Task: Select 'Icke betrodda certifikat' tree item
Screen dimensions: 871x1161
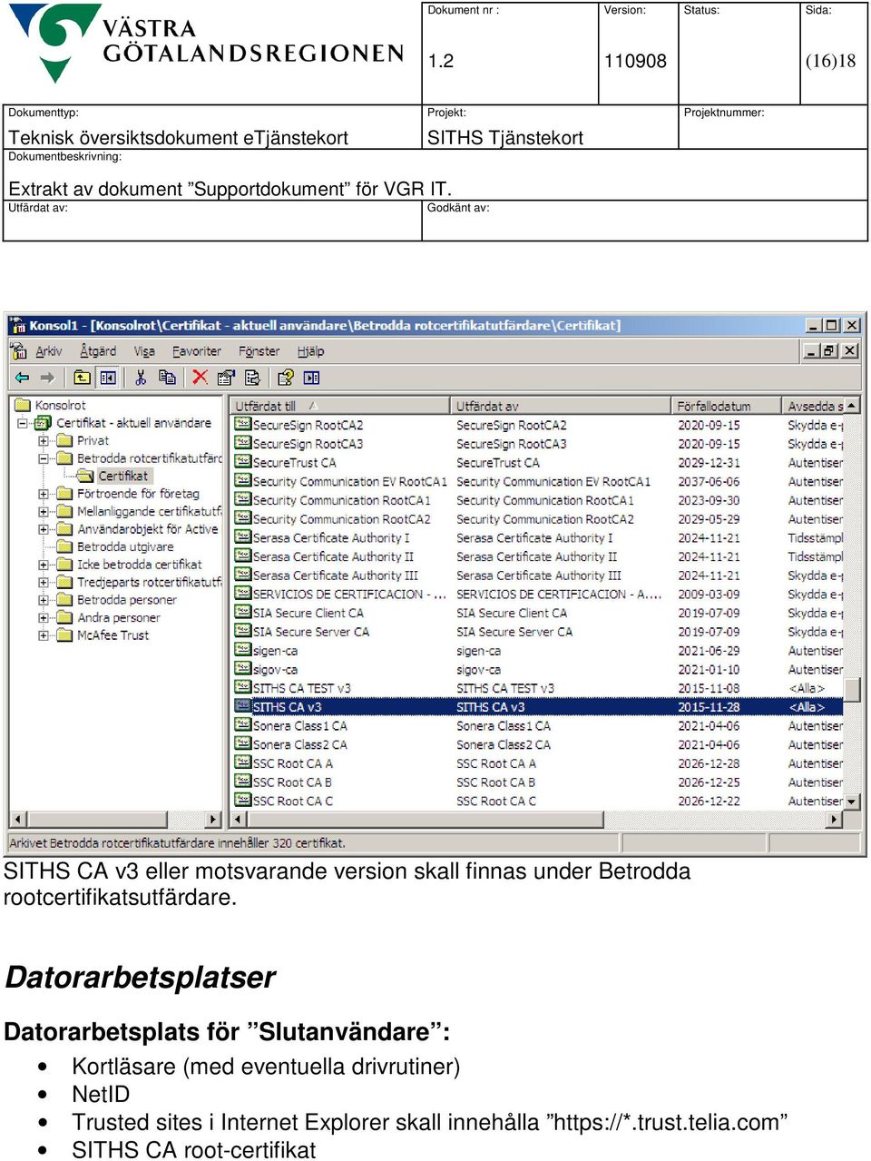Action: (140, 565)
